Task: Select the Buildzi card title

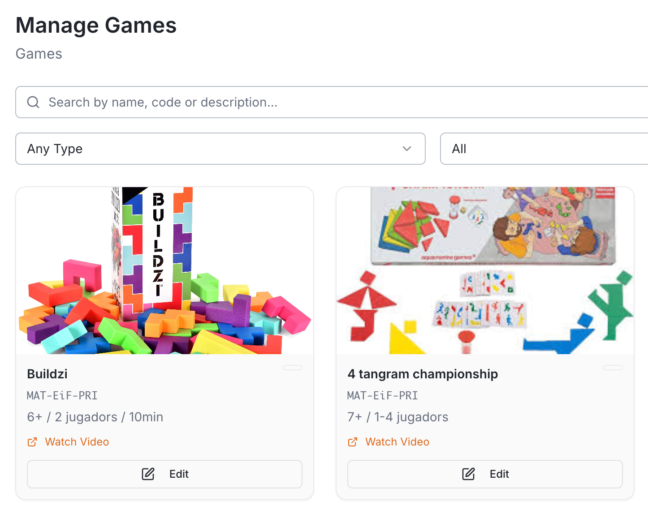Action: click(47, 374)
